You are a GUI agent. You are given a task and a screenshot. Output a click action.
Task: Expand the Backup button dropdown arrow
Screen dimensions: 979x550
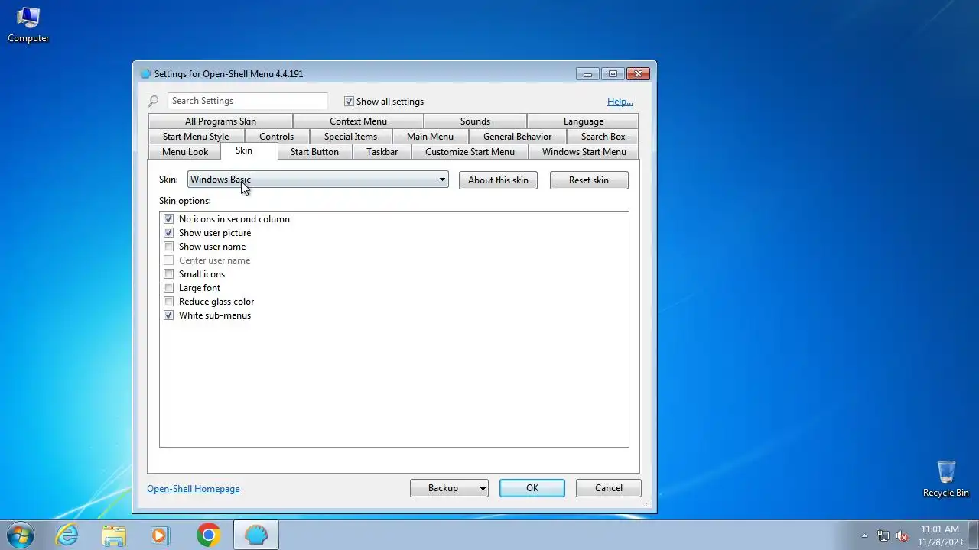(x=483, y=488)
